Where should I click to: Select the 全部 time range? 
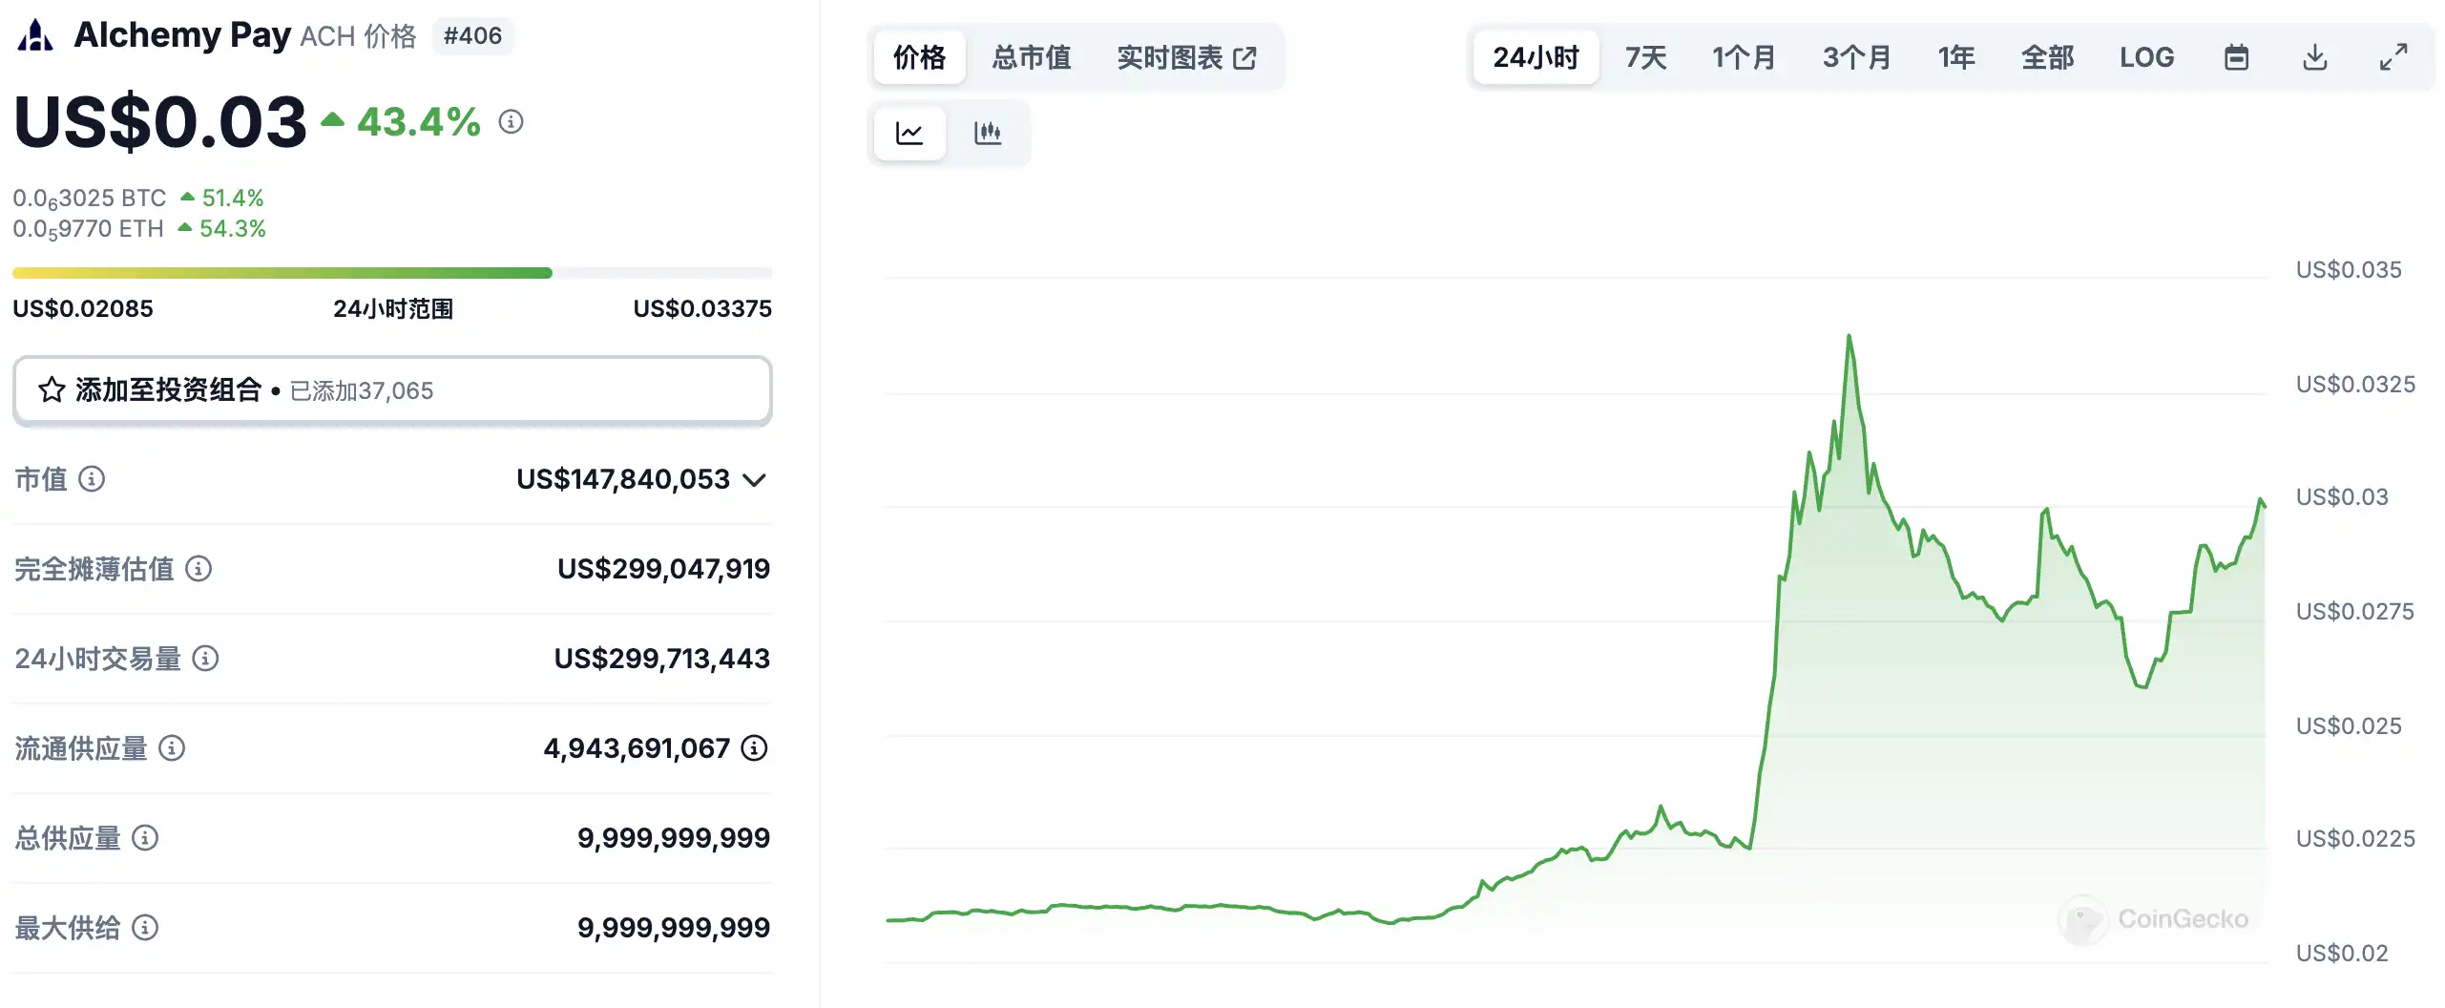(x=2047, y=57)
